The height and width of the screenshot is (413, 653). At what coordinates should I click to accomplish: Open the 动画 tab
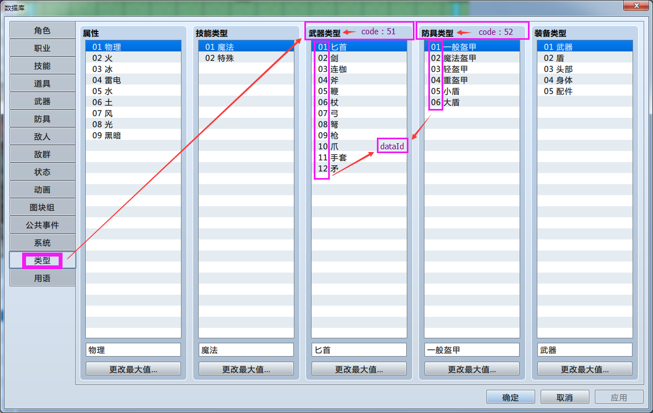42,190
